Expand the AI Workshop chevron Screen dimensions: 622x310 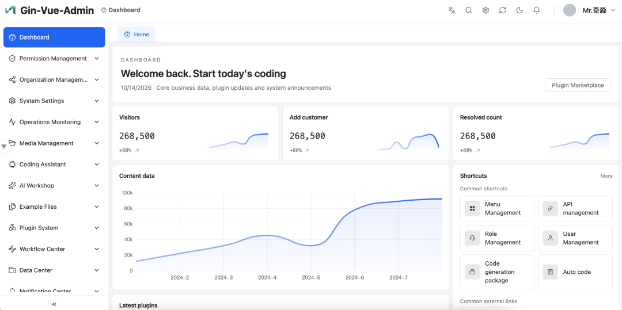97,186
